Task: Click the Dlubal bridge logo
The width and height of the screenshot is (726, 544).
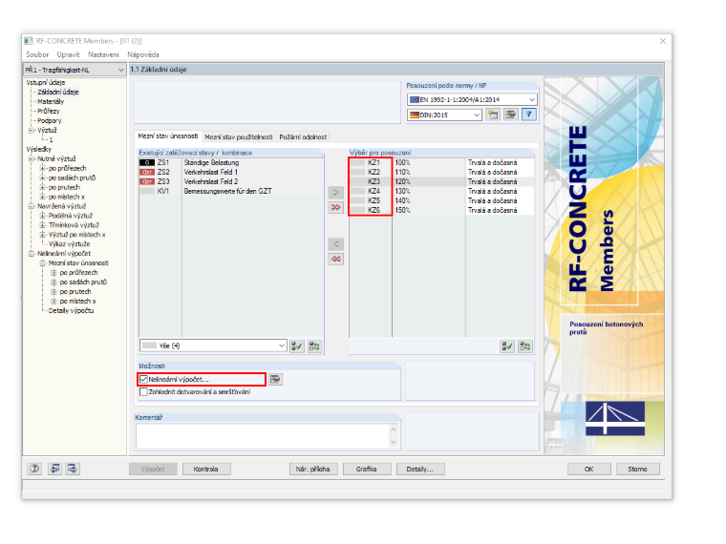Action: pyautogui.click(x=615, y=418)
